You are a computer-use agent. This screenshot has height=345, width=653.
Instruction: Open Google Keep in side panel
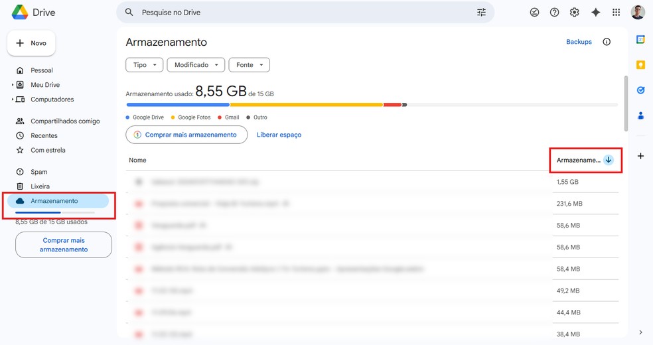pyautogui.click(x=640, y=65)
